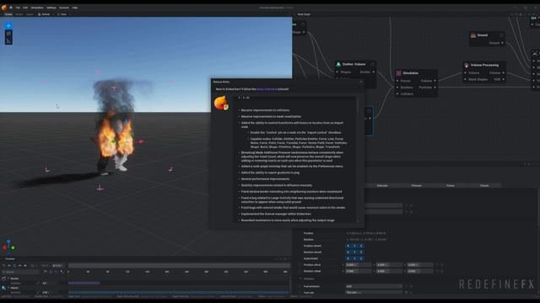Click the Volume Processing node icon
Viewport: 540px width, 303px height.
[467, 65]
